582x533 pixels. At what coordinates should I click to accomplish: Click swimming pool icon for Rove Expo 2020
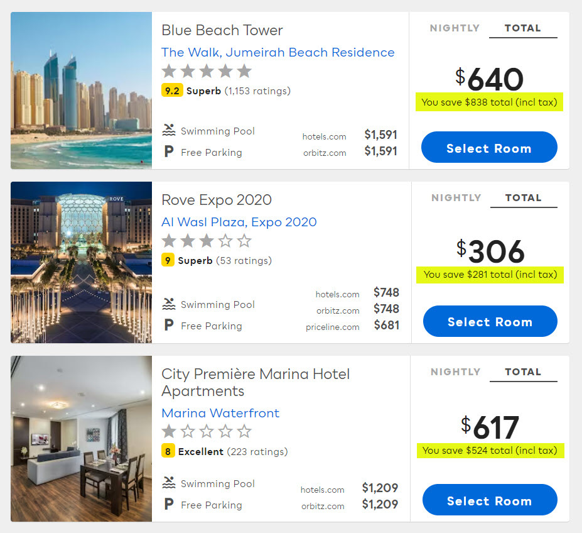click(168, 304)
